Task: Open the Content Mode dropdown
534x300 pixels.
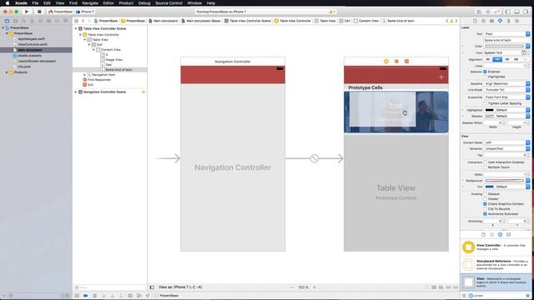Action: [506, 142]
